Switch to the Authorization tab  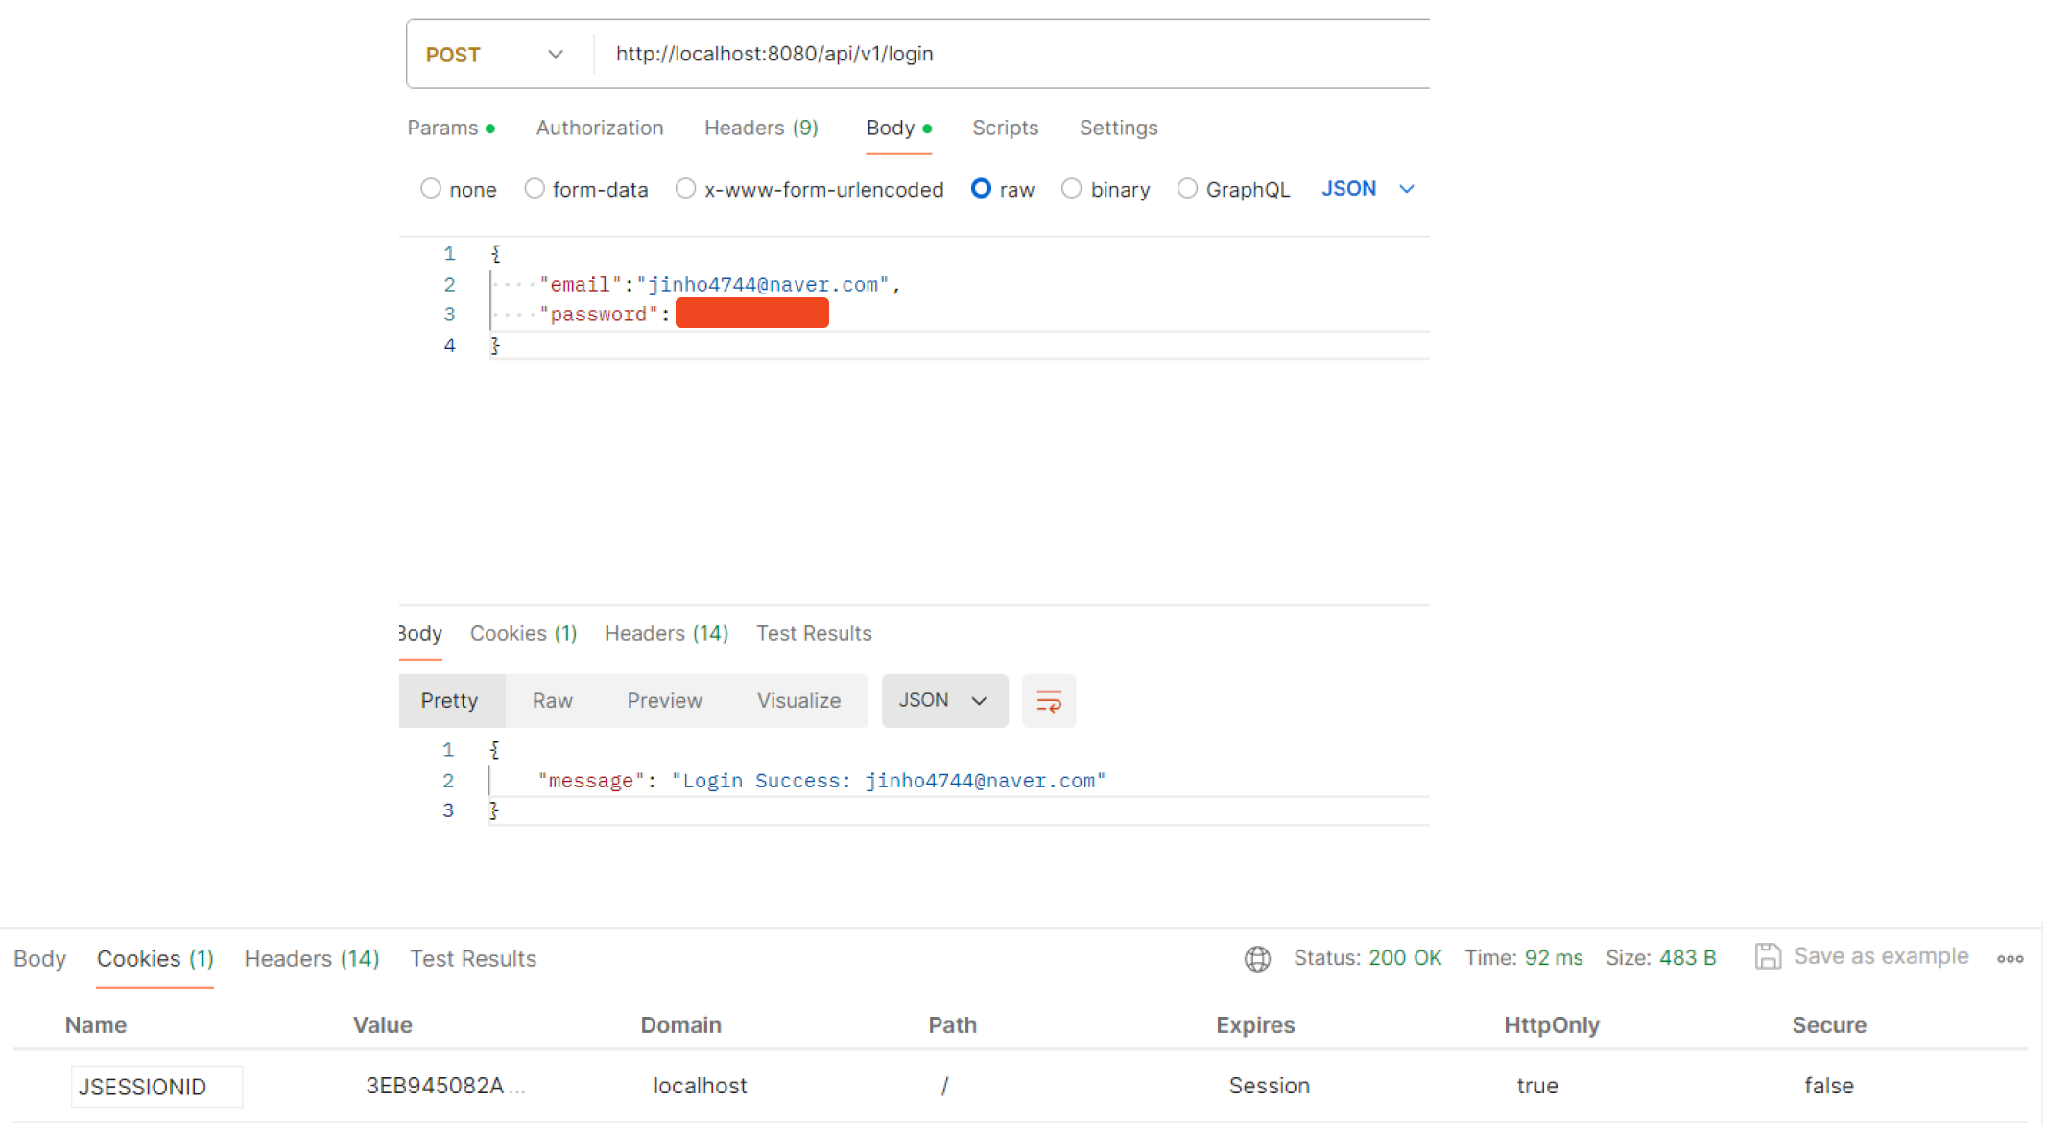600,128
